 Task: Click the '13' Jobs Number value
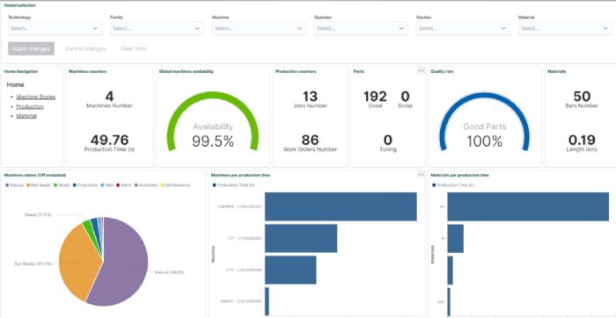tap(310, 96)
